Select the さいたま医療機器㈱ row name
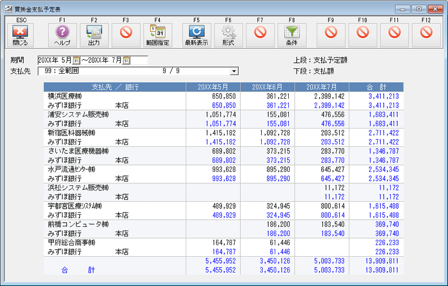The height and width of the screenshot is (286, 448). 78,151
